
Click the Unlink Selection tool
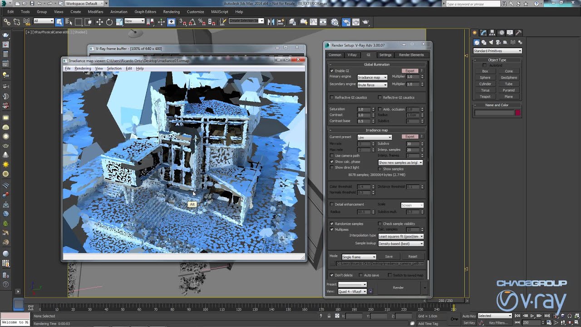[x=17, y=21]
